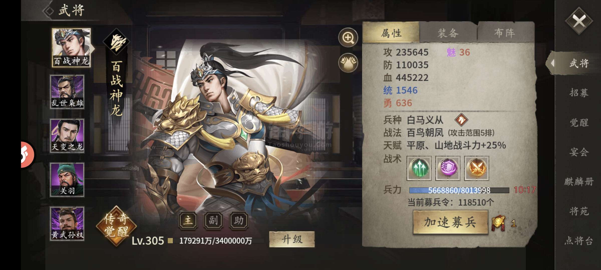The image size is (601, 270).
Task: Select the orange crossed swords tactic icon
Action: click(477, 168)
